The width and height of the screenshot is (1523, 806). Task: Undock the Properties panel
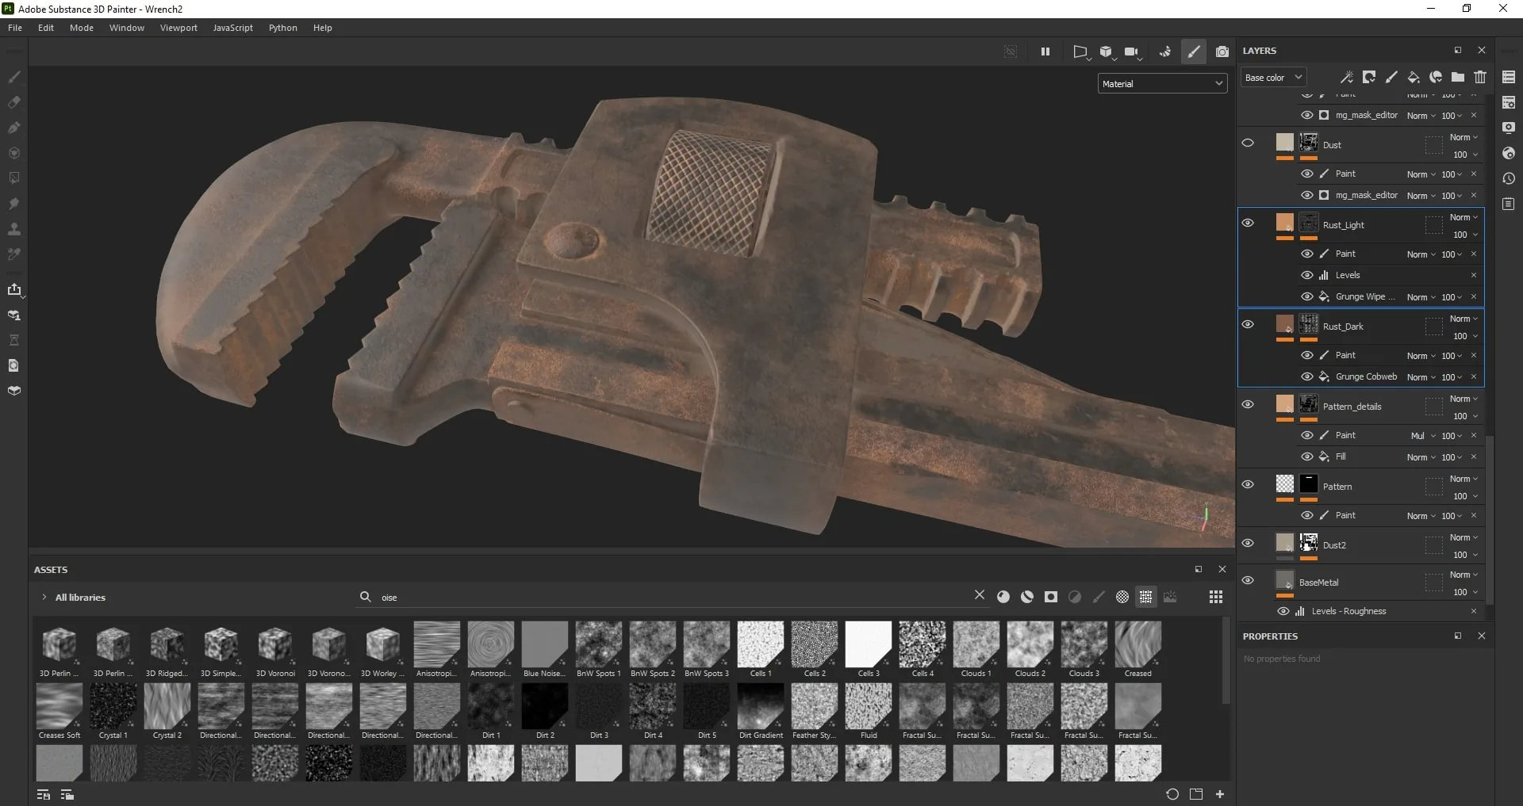point(1457,636)
